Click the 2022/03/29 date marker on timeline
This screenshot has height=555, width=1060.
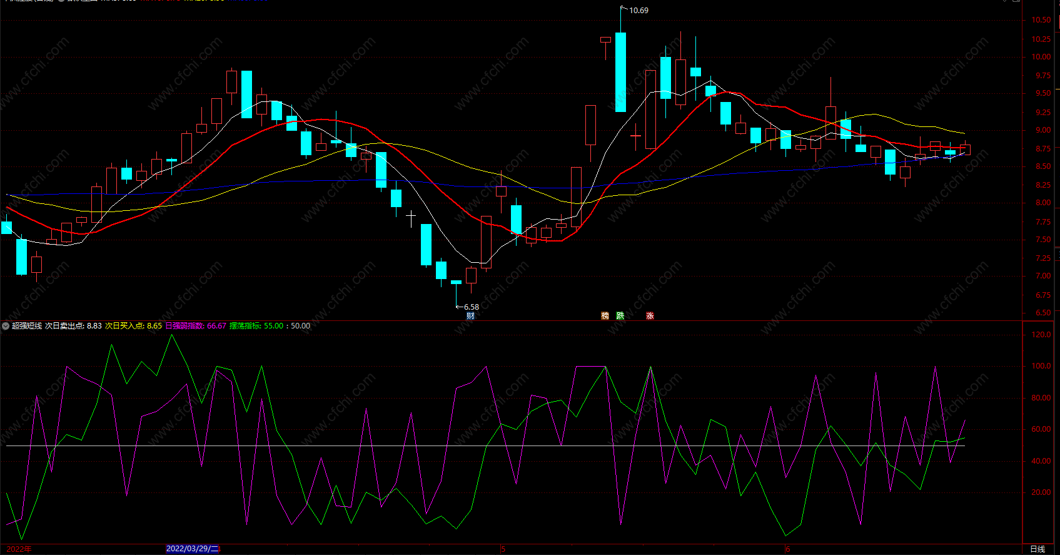(x=193, y=549)
